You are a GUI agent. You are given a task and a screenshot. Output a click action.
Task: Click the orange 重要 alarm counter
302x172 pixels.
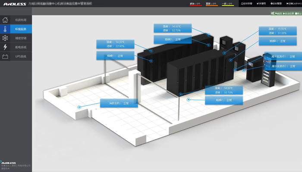click(x=211, y=4)
